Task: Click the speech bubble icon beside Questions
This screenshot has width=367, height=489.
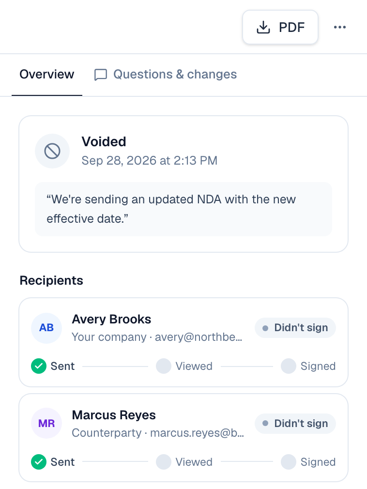Action: (x=101, y=75)
